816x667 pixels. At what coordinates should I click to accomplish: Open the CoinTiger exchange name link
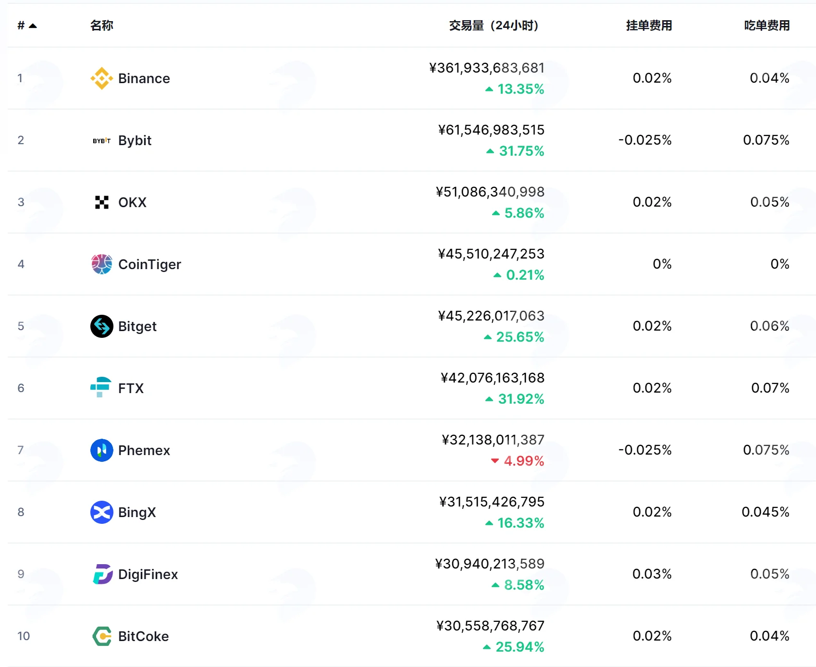click(149, 264)
